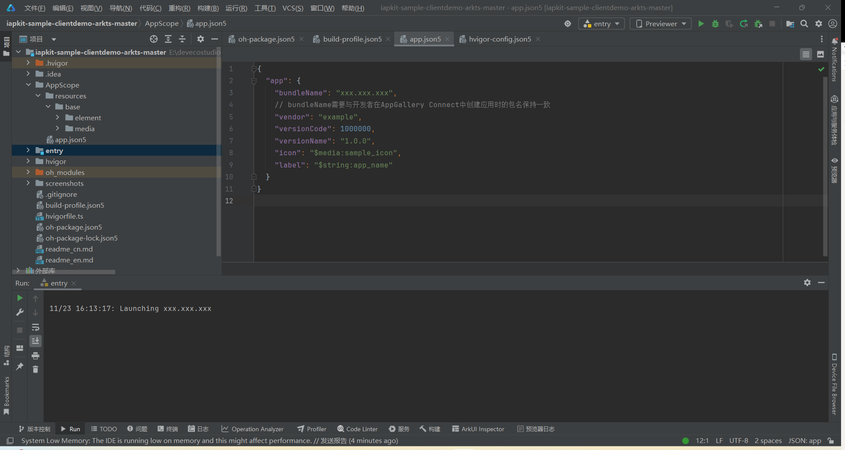Expand the entry folder in project tree
This screenshot has height=450, width=845.
pyautogui.click(x=28, y=150)
